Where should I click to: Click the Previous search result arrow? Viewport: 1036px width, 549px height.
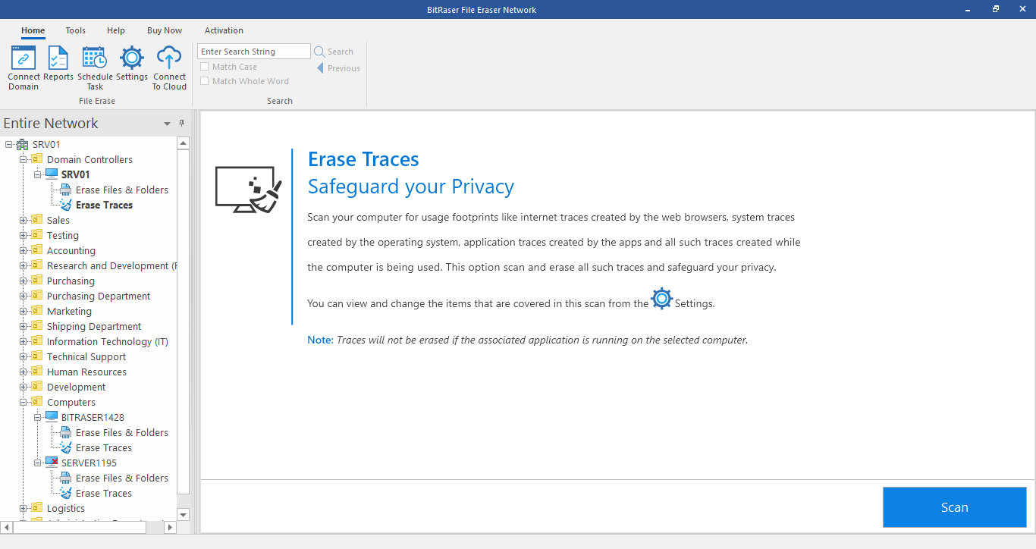pos(338,68)
